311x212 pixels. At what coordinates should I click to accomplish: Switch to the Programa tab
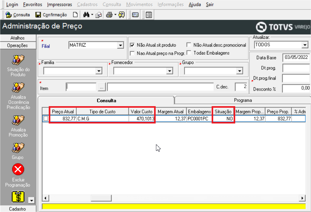coord(243,100)
